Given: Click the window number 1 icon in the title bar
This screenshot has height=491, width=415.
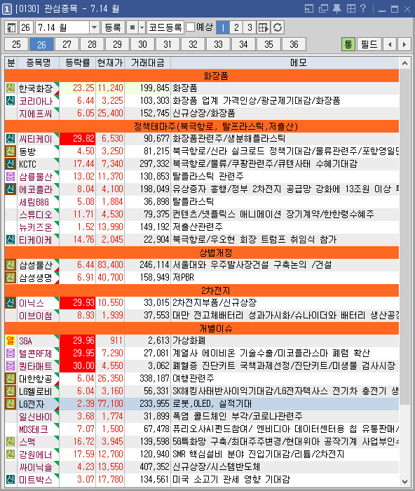Looking at the screenshot, I should [7, 8].
